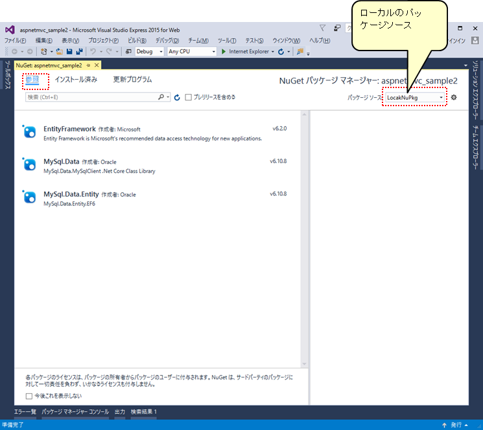This screenshot has height=430, width=483.
Task: Click the notifications flag icon in title bar
Action: (x=322, y=28)
